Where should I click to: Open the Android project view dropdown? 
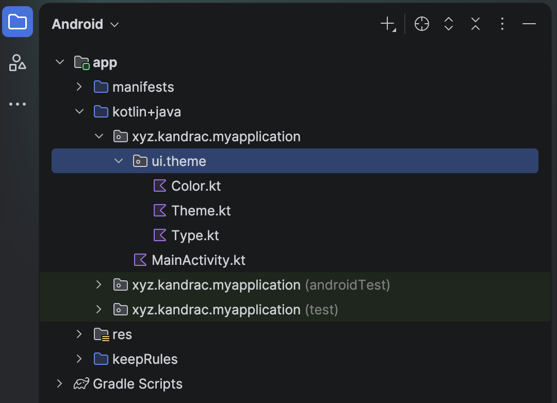coord(85,24)
